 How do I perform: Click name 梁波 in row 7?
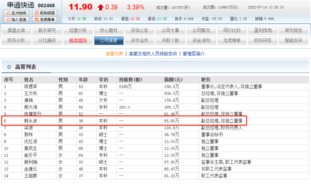coord(29,128)
